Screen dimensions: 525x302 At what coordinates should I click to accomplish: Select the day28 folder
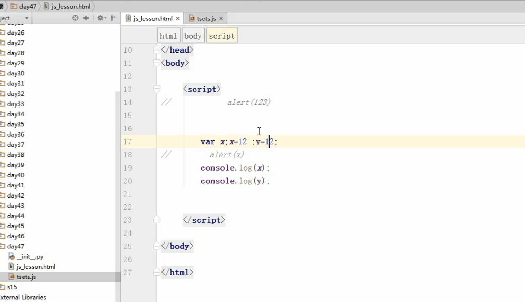(15, 53)
